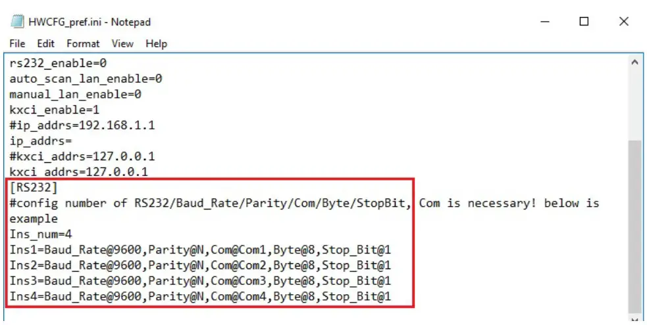The width and height of the screenshot is (647, 325).
Task: Click the line #kxci_addrs=127.0.0.1
Action: (82, 156)
